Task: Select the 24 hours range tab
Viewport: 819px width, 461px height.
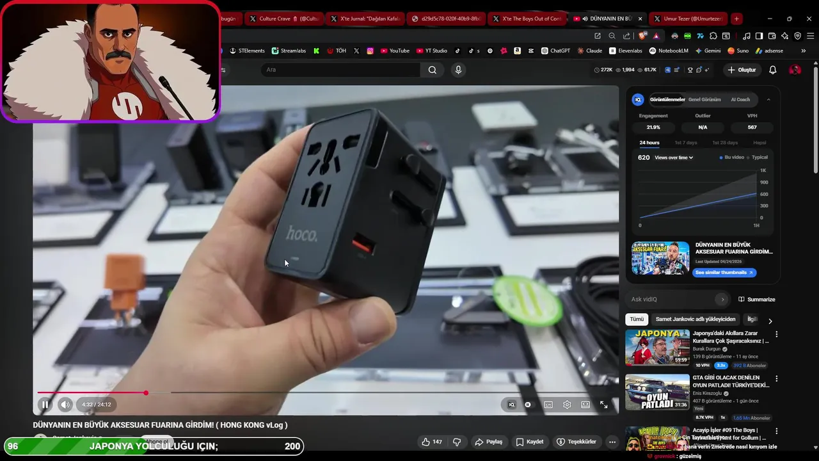Action: pos(649,143)
